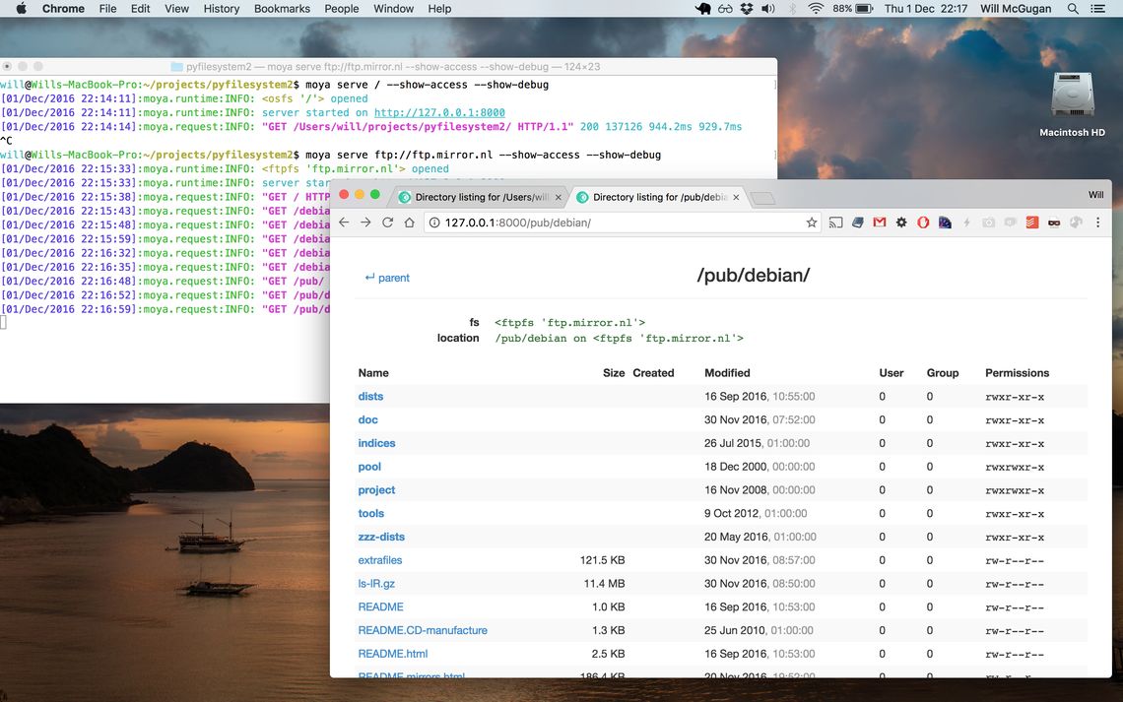This screenshot has width=1123, height=702.
Task: Open the pool directory link
Action: 369,467
